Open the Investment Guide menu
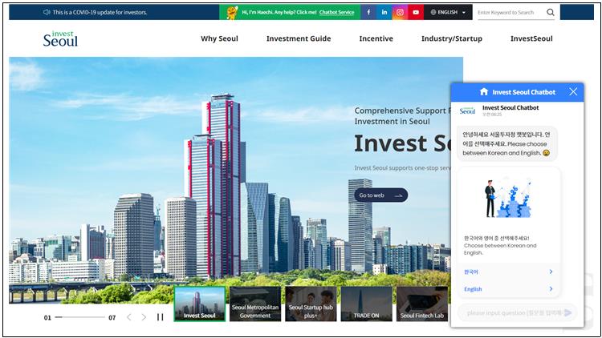This screenshot has height=338, width=602. 299,38
